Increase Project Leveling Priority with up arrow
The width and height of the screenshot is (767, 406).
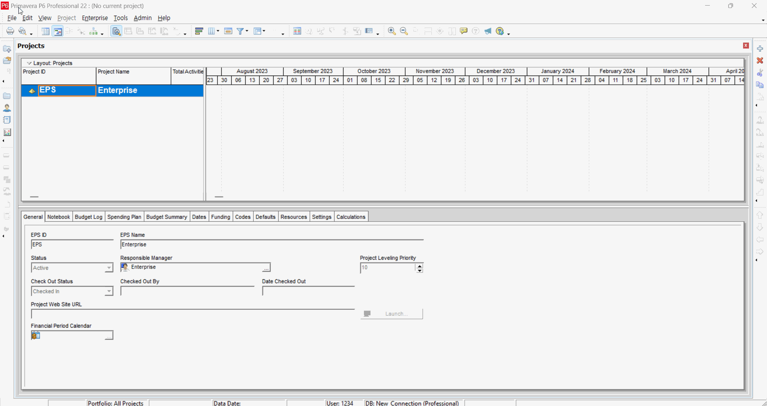(419, 265)
